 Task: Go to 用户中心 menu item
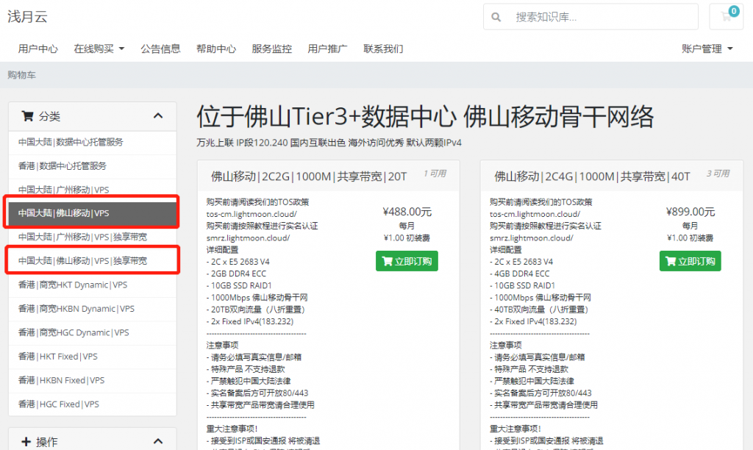[38, 49]
